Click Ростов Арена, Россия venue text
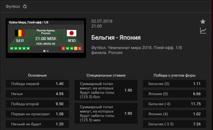 (46, 32)
